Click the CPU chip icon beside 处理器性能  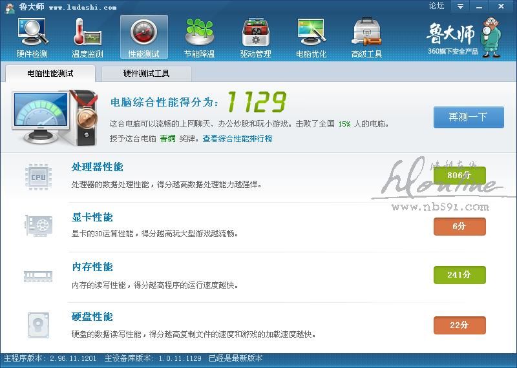[38, 178]
